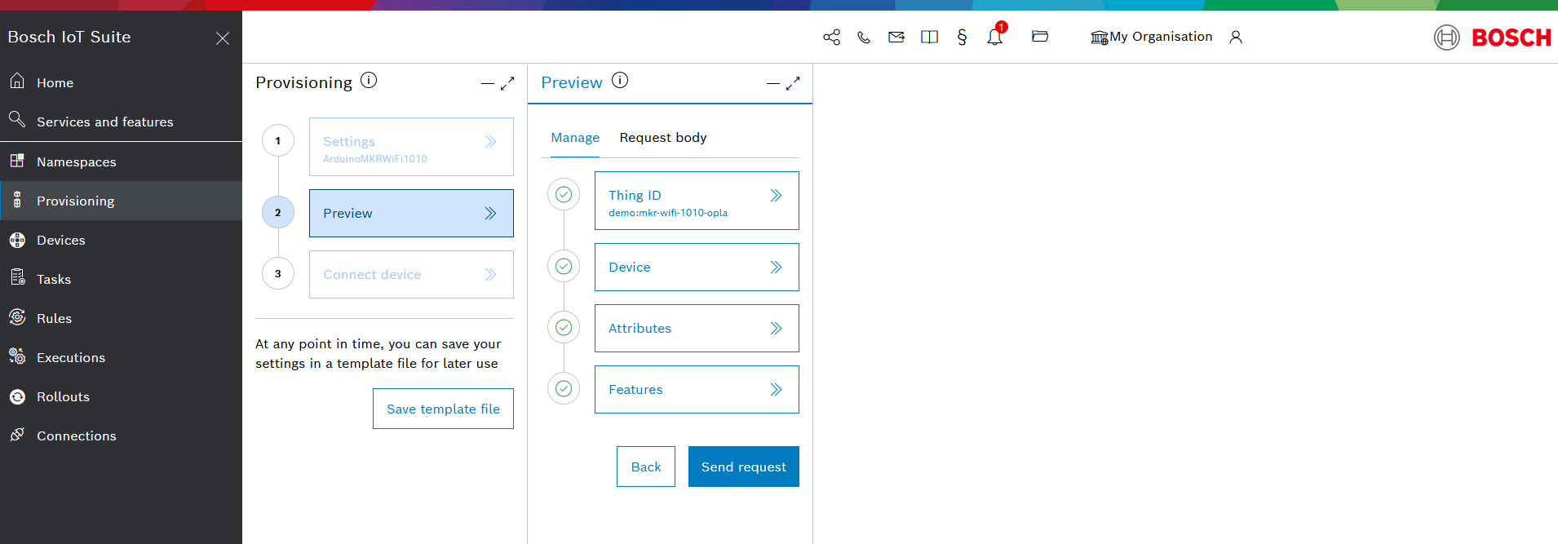Screen dimensions: 1558x544
Task: Click the Connections plug icon
Action: pyautogui.click(x=17, y=435)
